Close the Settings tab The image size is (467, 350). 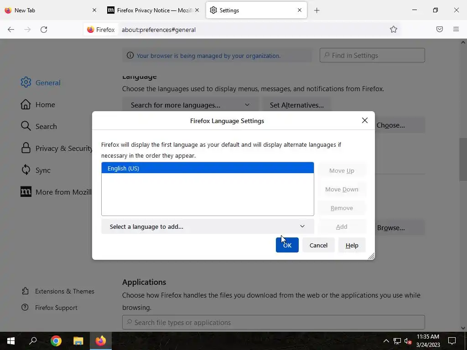300,10
